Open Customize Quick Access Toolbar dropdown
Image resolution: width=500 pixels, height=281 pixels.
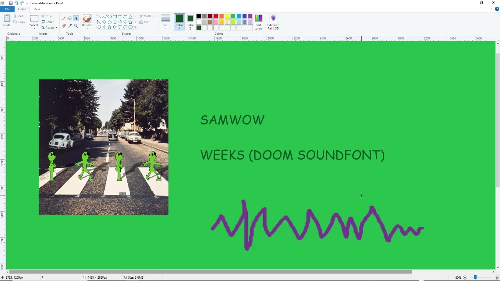(x=27, y=3)
